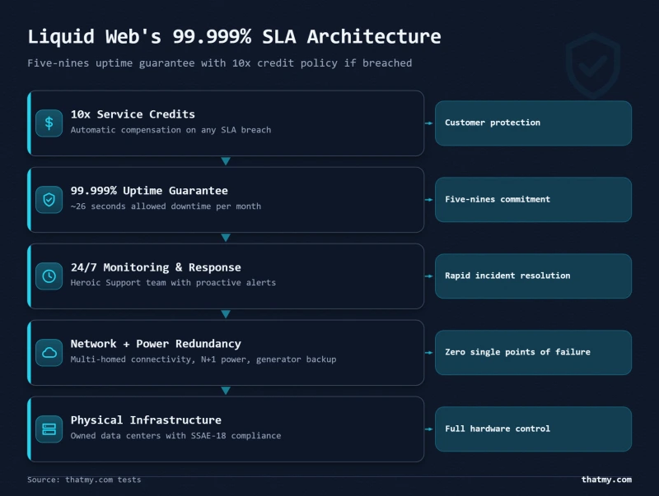Click the 'Customer protection' box
Screen dimensions: 659x496
(533, 123)
